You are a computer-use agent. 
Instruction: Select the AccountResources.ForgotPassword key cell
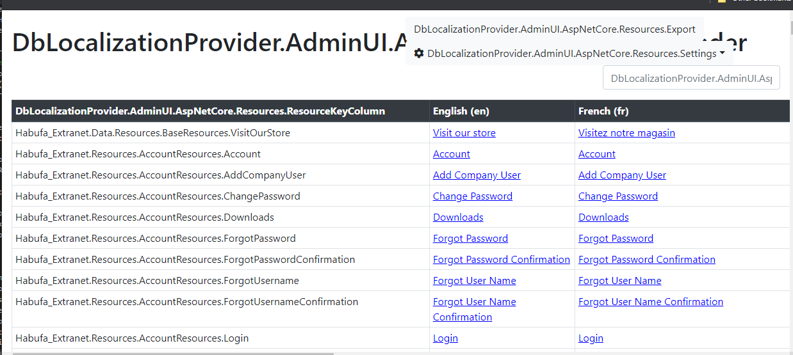click(220, 239)
